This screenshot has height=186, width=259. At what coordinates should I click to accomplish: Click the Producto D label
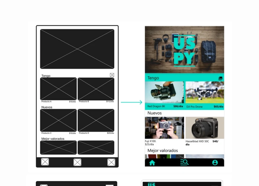[84, 133]
